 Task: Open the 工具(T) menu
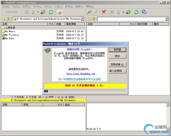[x=58, y=7]
